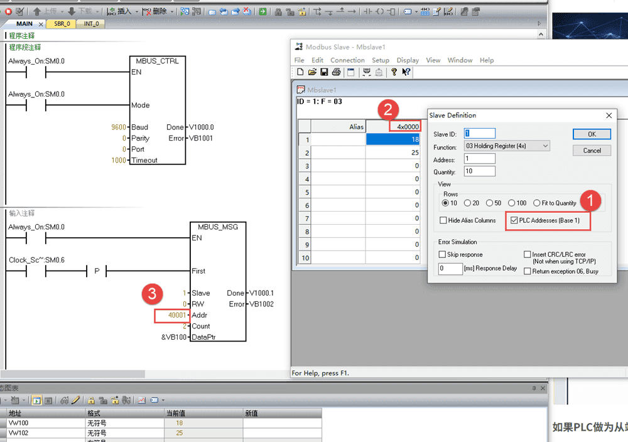
Task: Click the Print icon in Modbus Slave toolbar
Action: pos(336,72)
